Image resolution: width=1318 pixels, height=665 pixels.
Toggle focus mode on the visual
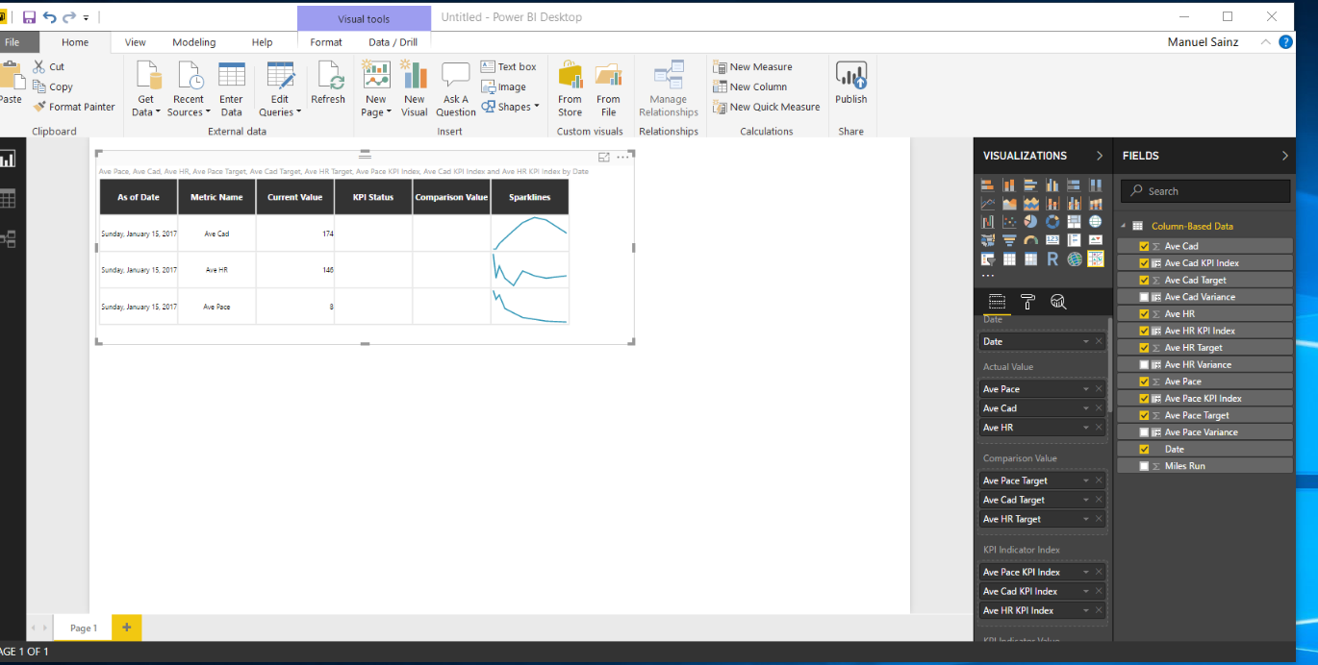coord(604,157)
